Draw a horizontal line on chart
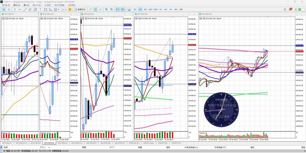 [20, 9]
